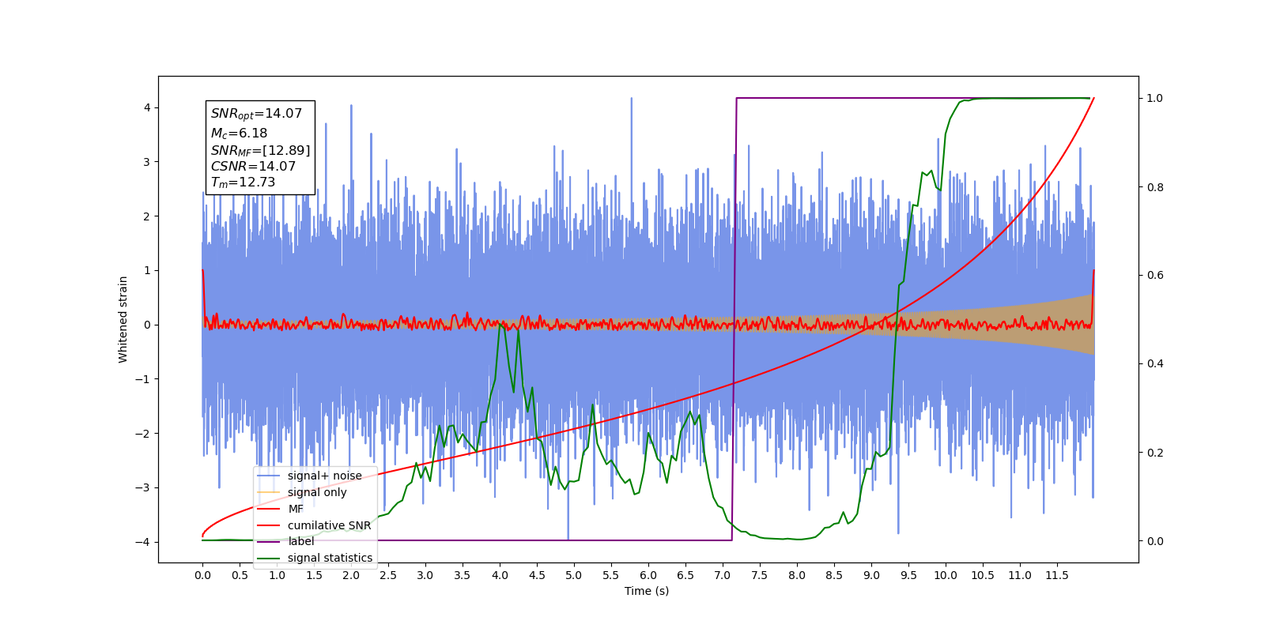Click the 0.6 tick on the right axis
This screenshot has height=632, width=1265.
(1155, 276)
